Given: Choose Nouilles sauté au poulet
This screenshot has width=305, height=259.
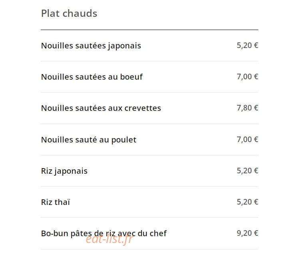Looking at the screenshot, I should point(89,140).
